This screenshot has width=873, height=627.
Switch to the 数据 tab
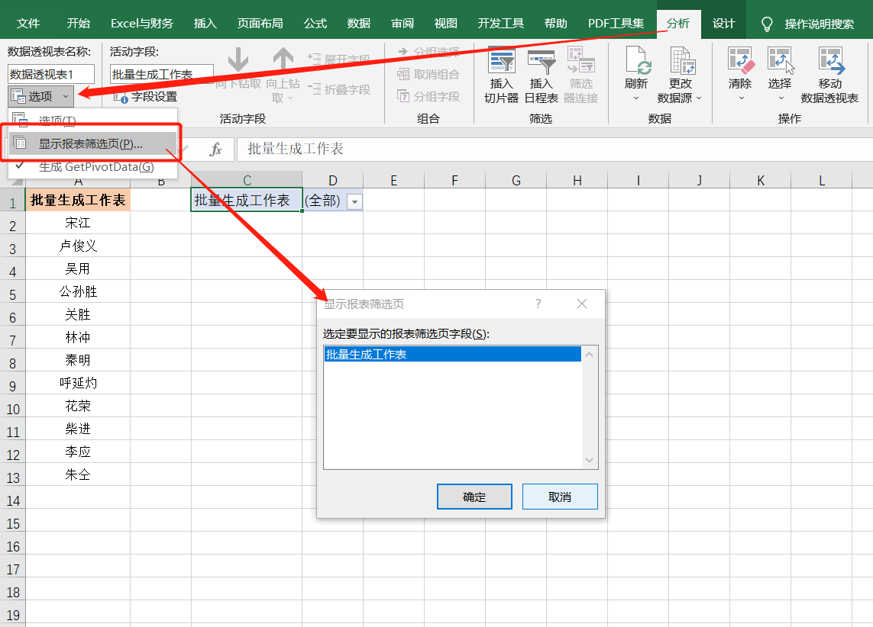(x=358, y=24)
